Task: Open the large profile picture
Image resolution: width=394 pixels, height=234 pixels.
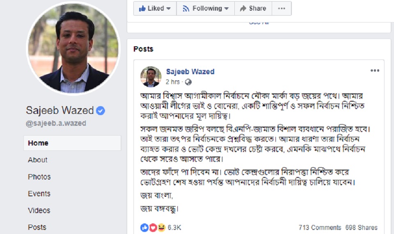Action: pyautogui.click(x=73, y=48)
